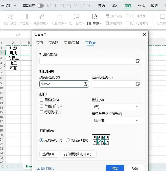Switch to the 公式 ribbon tab
This screenshot has height=171, width=166.
(141, 6)
